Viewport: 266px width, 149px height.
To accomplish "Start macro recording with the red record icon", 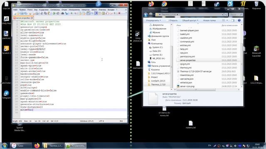I will click(119, 13).
